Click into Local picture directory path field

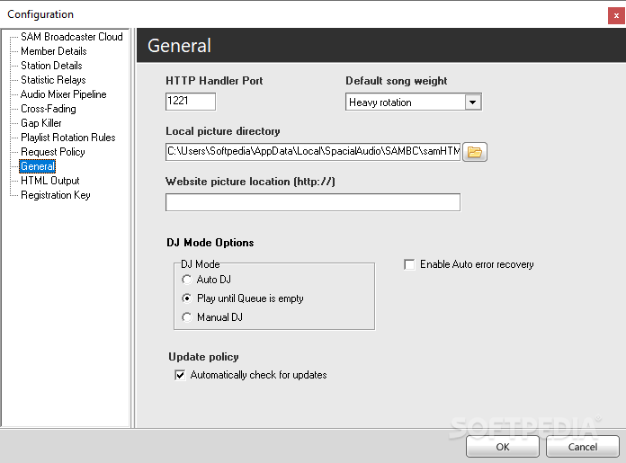tap(313, 152)
